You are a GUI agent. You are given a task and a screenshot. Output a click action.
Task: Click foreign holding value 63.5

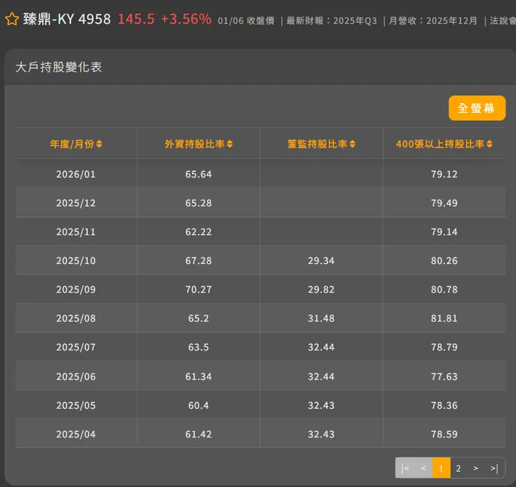click(199, 347)
